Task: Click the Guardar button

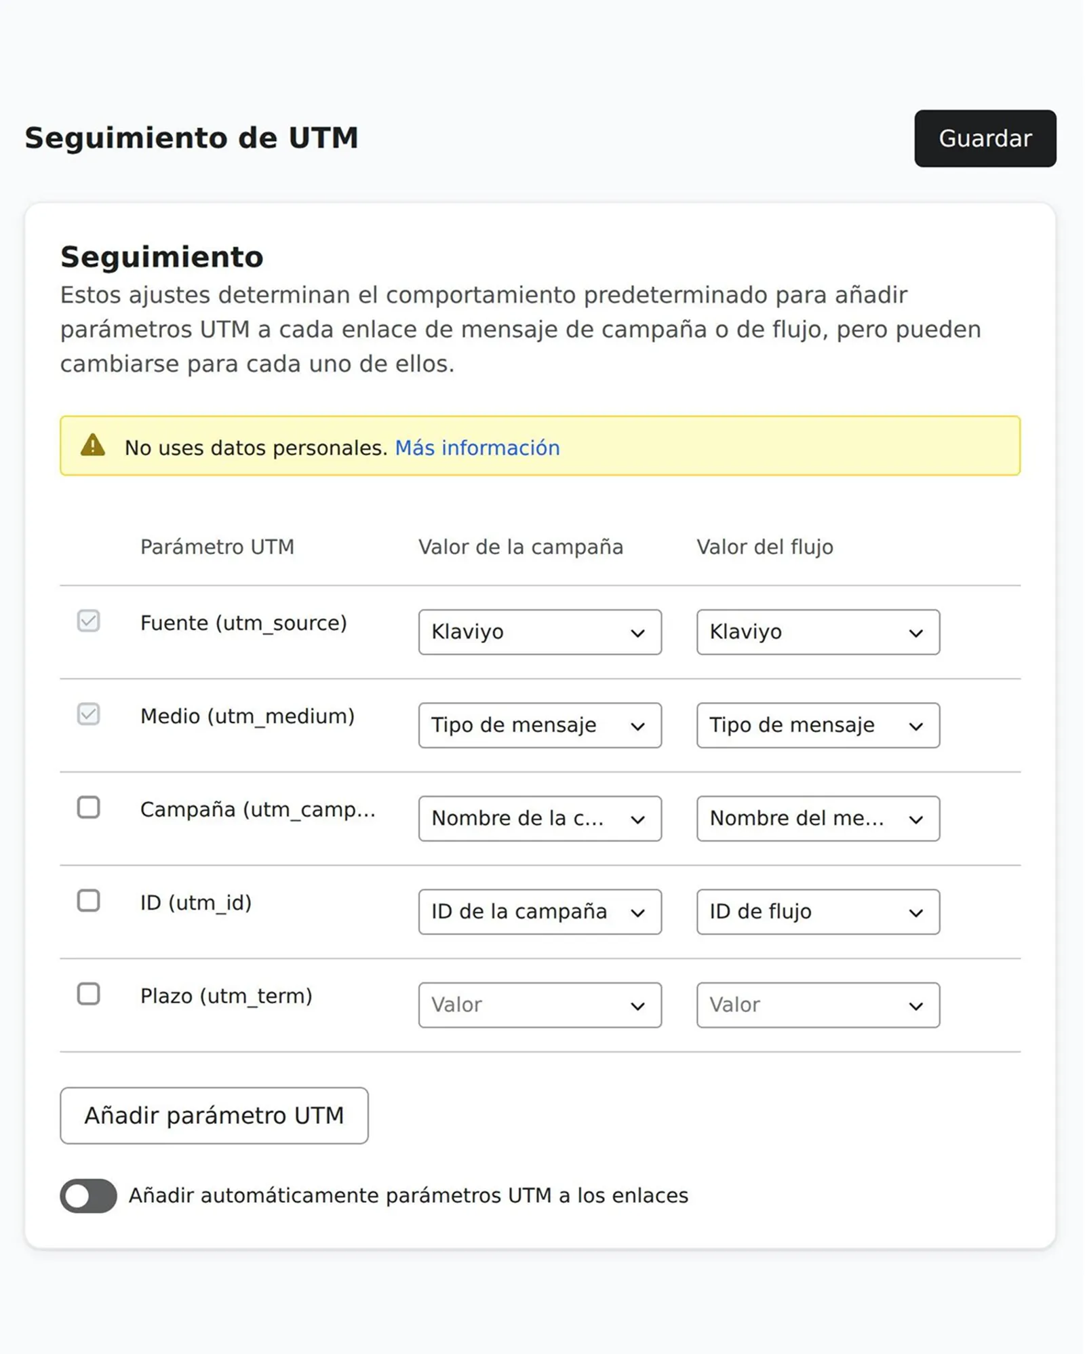Action: coord(985,139)
